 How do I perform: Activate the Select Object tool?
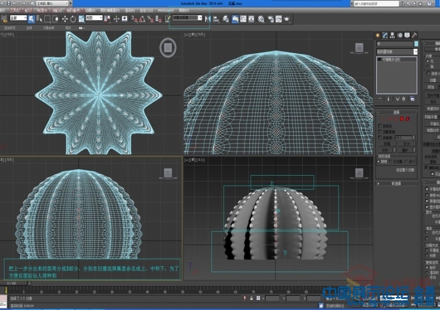tap(31, 19)
